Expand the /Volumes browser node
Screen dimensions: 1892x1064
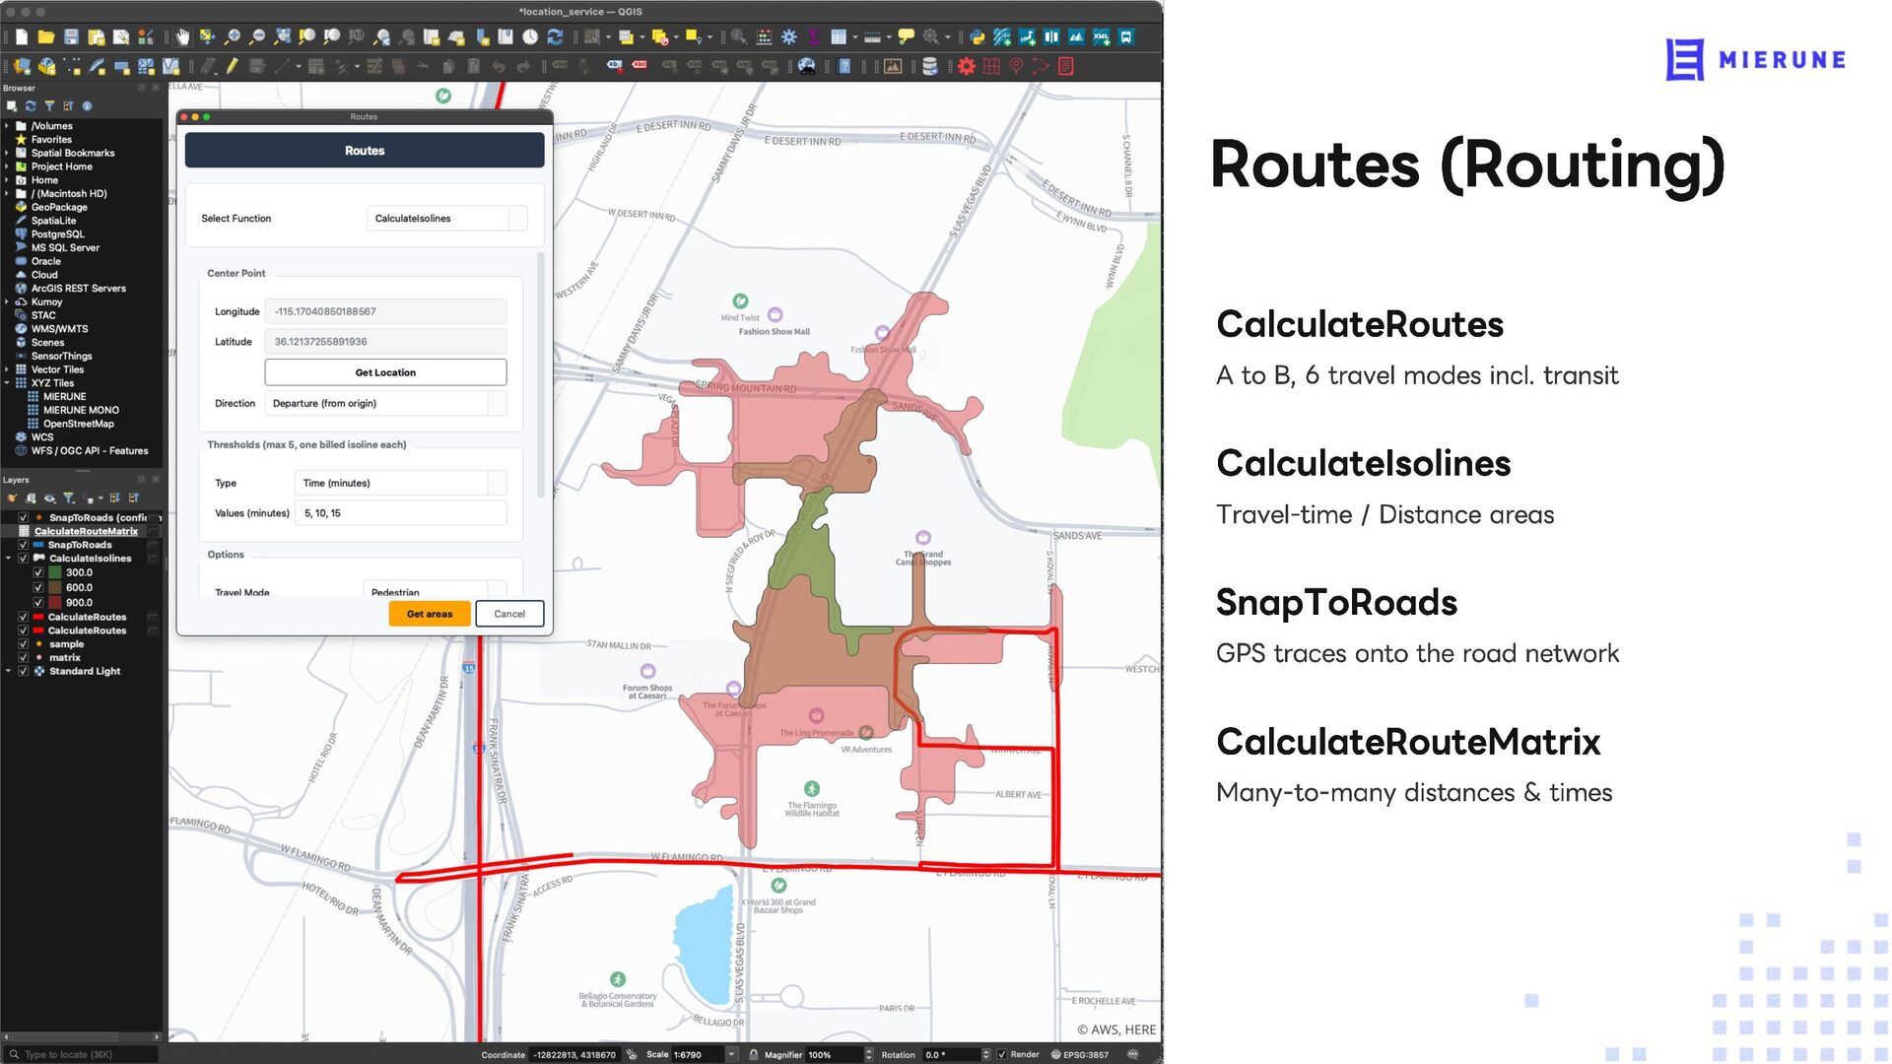[x=7, y=126]
